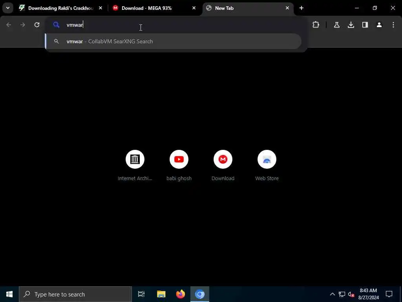
Task: Open the Internet Archive shortcut
Action: point(135,166)
